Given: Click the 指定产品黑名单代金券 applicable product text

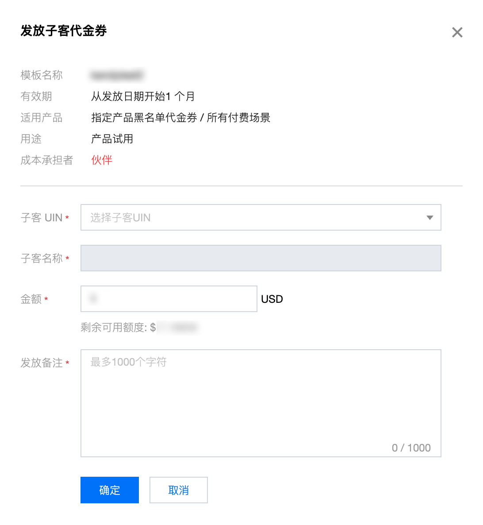Looking at the screenshot, I should click(144, 118).
